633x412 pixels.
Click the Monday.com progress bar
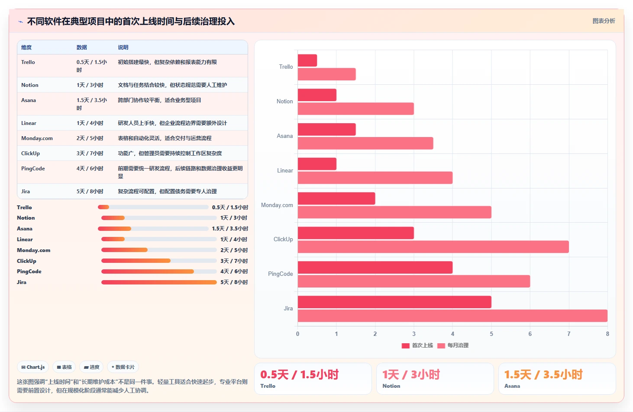(159, 250)
